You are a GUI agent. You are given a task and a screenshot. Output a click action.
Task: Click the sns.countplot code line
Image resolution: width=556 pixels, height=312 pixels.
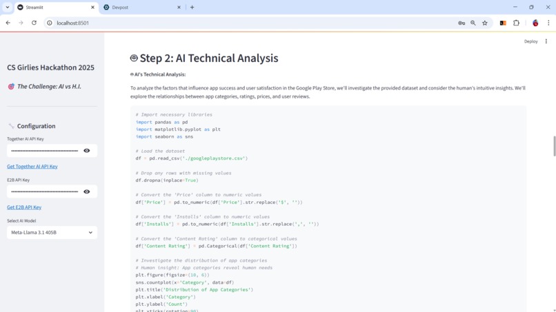coord(185,282)
